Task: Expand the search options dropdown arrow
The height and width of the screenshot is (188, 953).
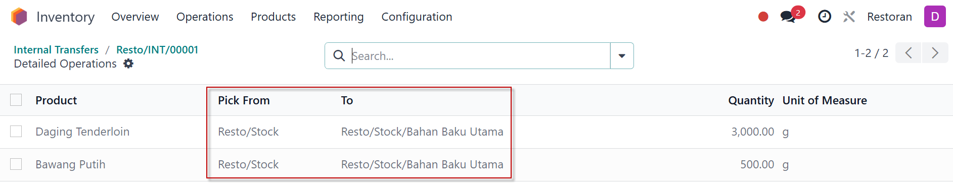Action: 622,55
